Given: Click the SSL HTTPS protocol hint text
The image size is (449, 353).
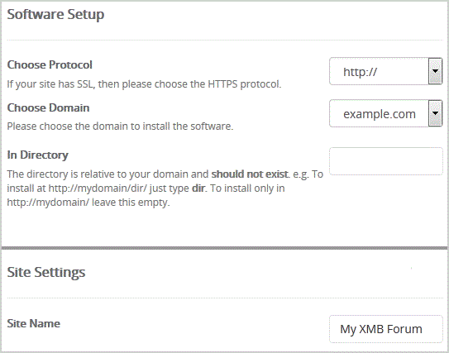Looking at the screenshot, I should pos(144,84).
